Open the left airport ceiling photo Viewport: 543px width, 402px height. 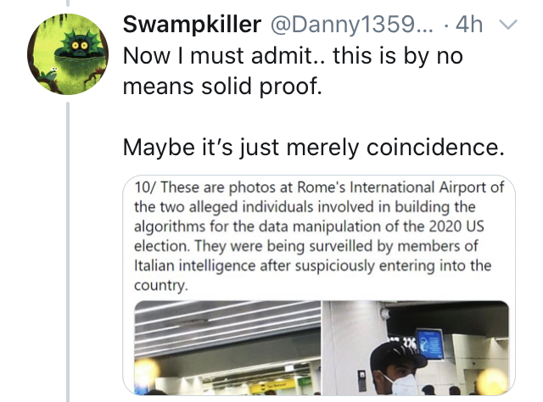pos(227,348)
